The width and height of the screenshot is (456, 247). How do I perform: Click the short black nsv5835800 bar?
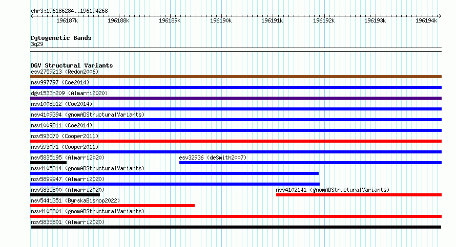tap(65, 195)
